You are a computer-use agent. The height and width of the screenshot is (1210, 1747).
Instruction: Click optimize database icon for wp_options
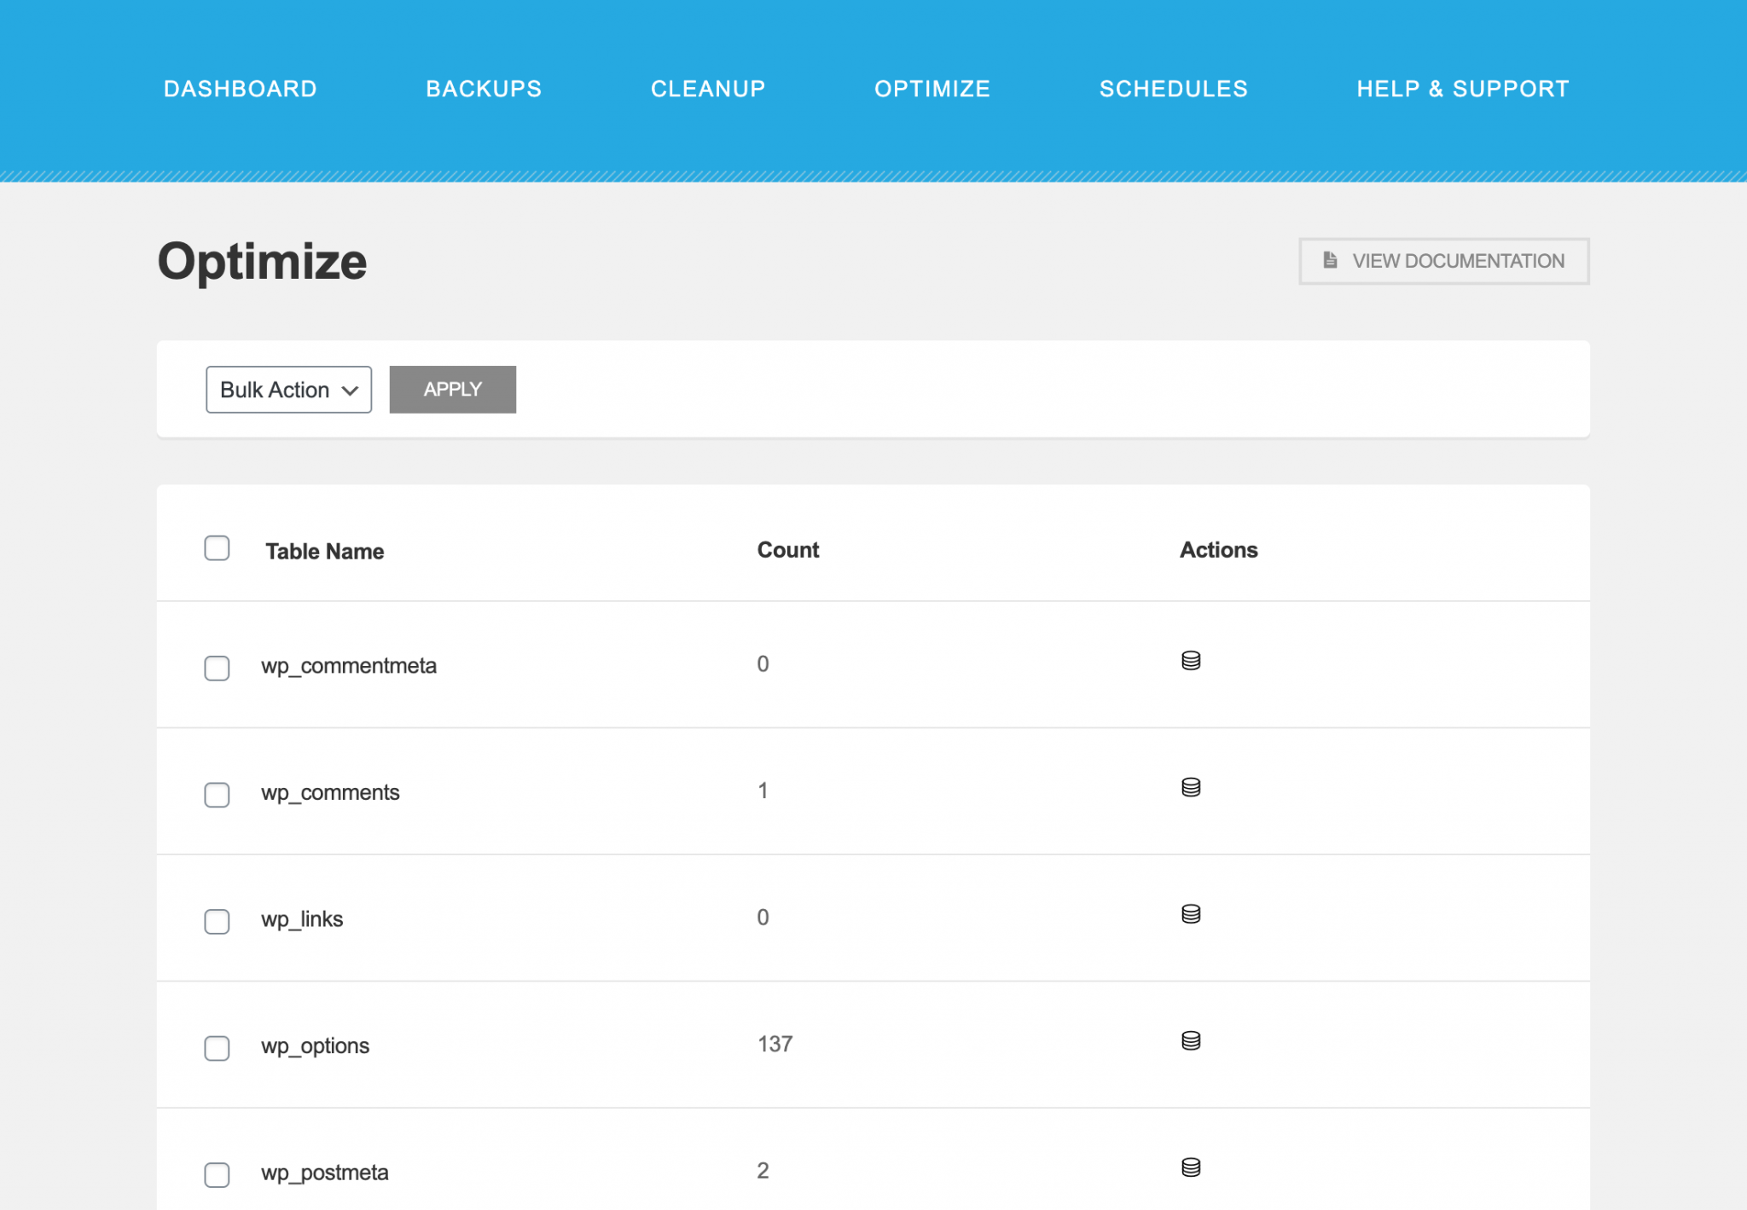click(x=1191, y=1040)
